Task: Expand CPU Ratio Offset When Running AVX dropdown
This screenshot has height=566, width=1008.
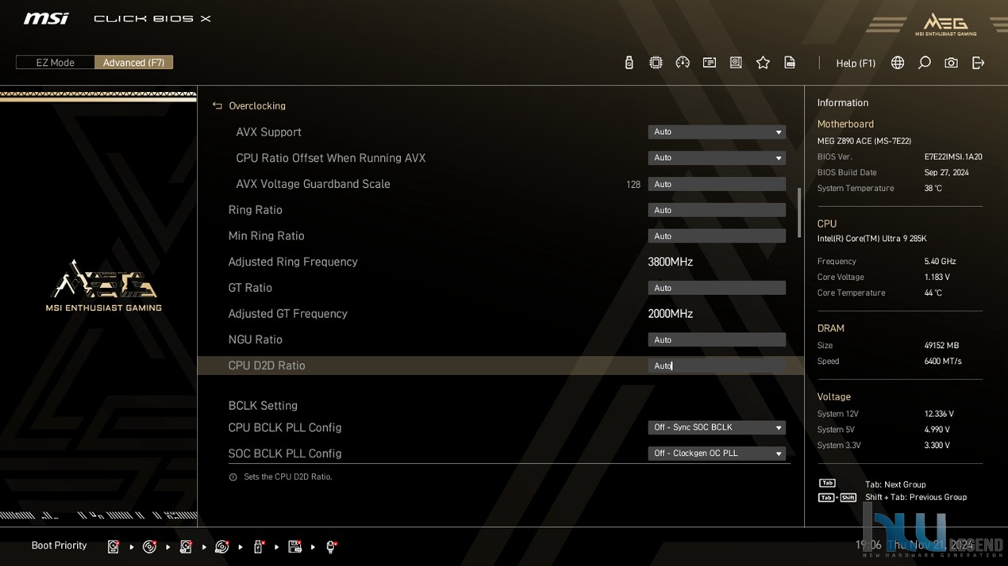Action: point(717,158)
